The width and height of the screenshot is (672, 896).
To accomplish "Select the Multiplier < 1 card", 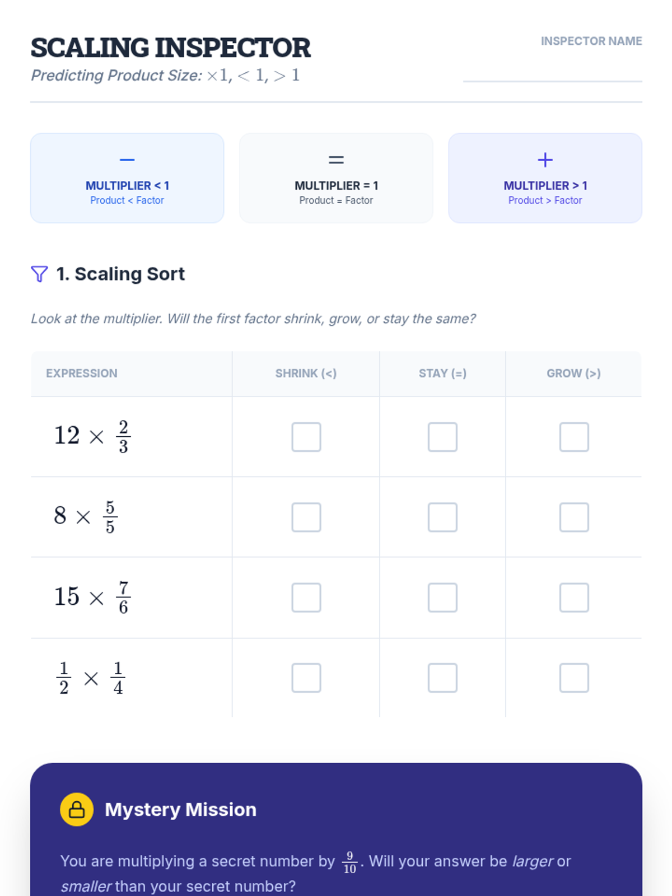I will coord(127,178).
